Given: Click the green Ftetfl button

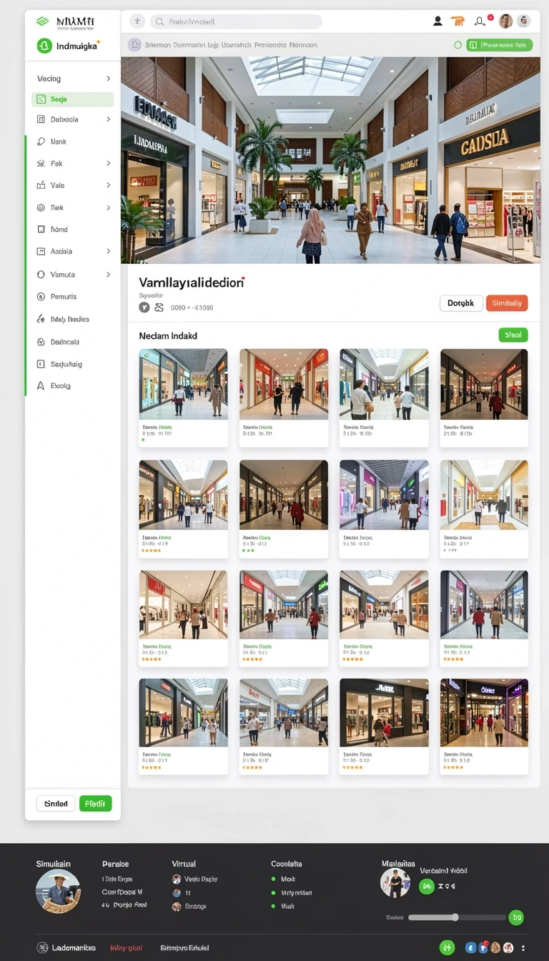Looking at the screenshot, I should (x=95, y=804).
